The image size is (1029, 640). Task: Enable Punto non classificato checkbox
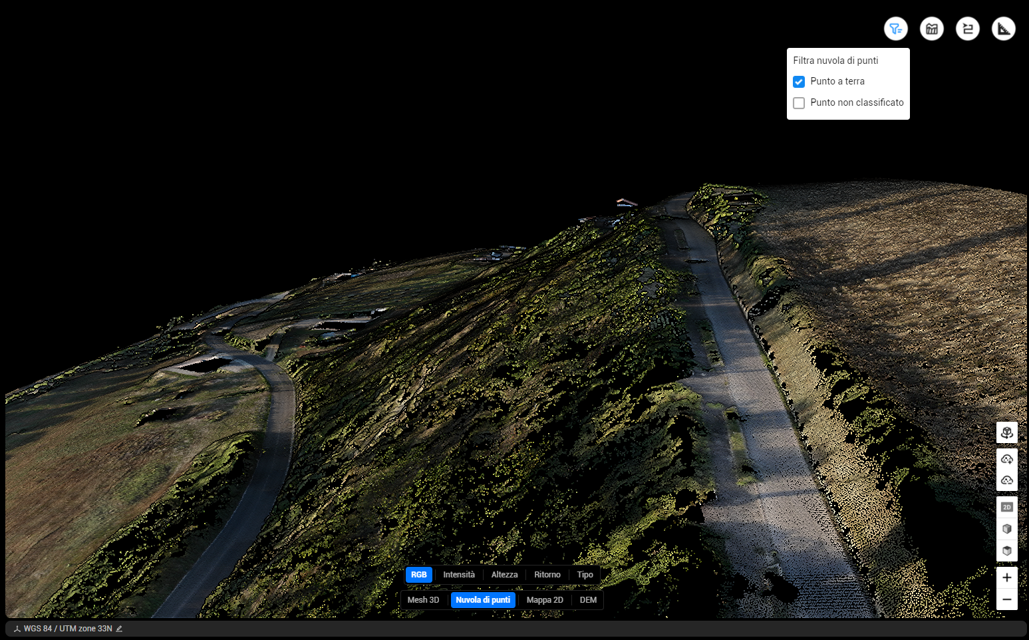click(799, 103)
